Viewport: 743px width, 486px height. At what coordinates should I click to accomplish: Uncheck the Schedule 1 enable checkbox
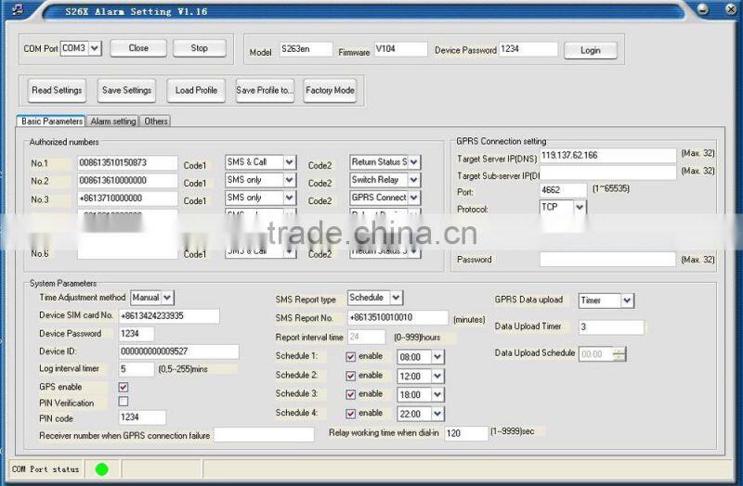pos(351,356)
